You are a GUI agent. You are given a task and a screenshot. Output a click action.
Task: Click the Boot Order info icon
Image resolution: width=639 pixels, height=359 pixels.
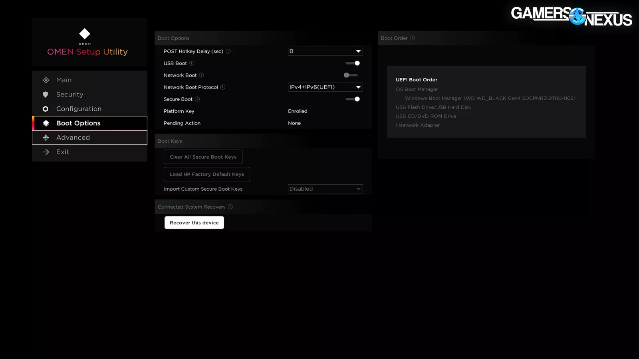[413, 38]
